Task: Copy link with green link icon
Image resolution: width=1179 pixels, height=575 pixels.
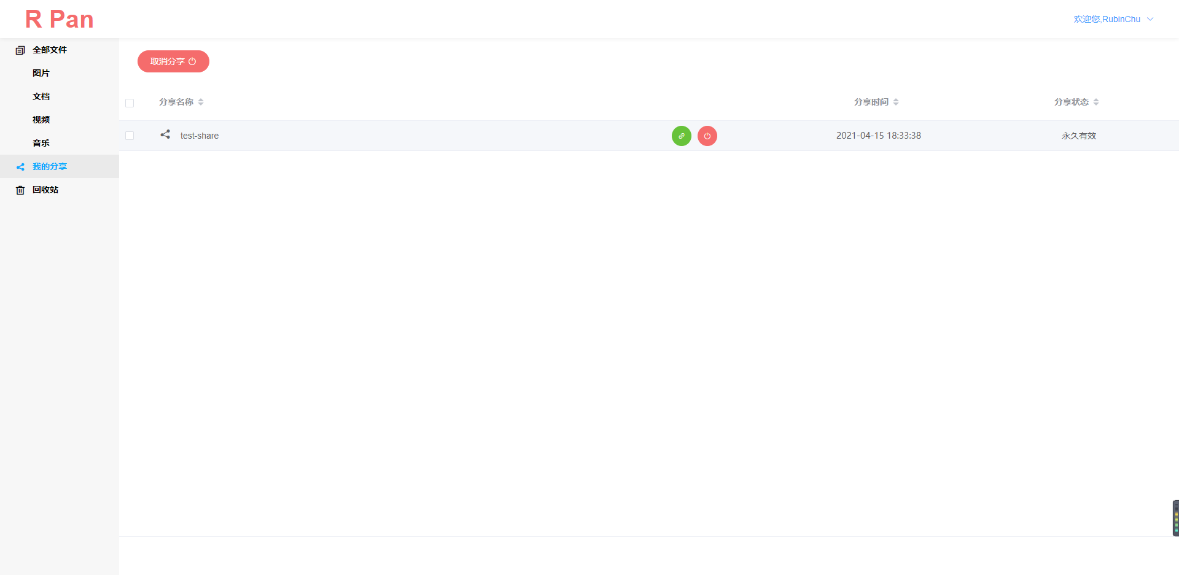Action: click(x=682, y=136)
